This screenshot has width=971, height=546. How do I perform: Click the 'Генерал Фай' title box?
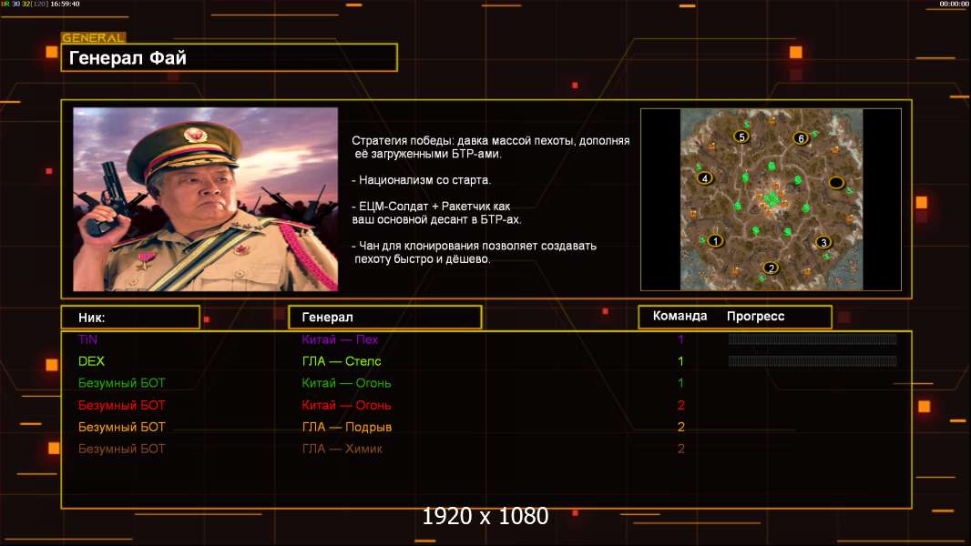pos(229,58)
